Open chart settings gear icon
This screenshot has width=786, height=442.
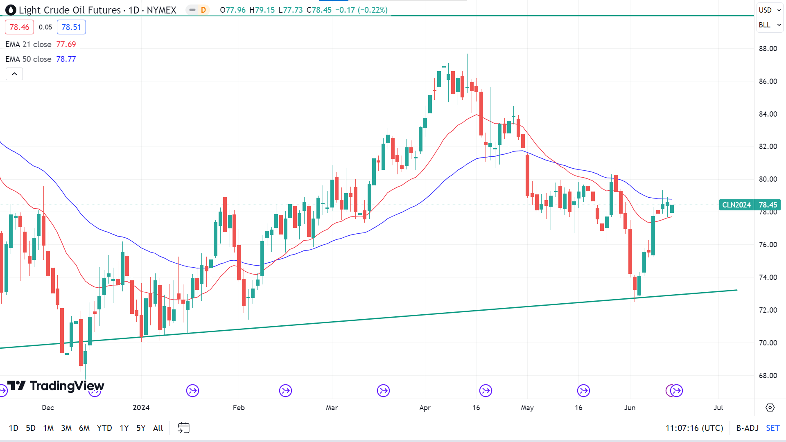pos(770,408)
